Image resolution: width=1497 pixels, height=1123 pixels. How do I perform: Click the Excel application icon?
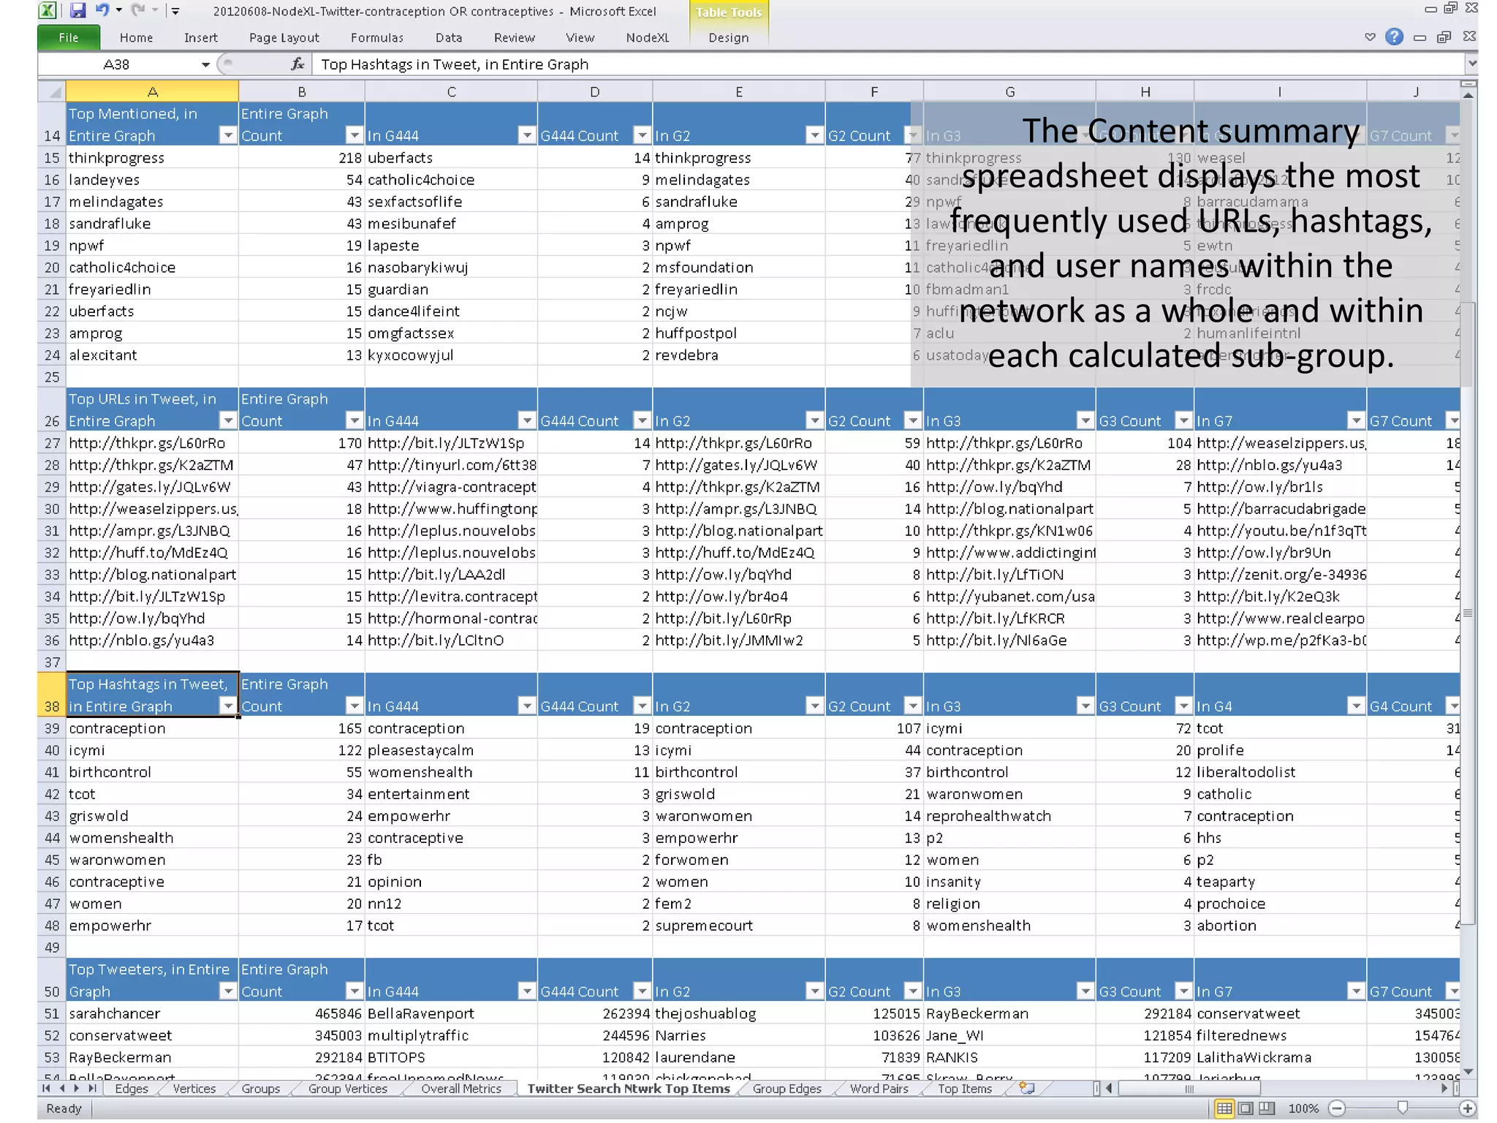[x=48, y=10]
